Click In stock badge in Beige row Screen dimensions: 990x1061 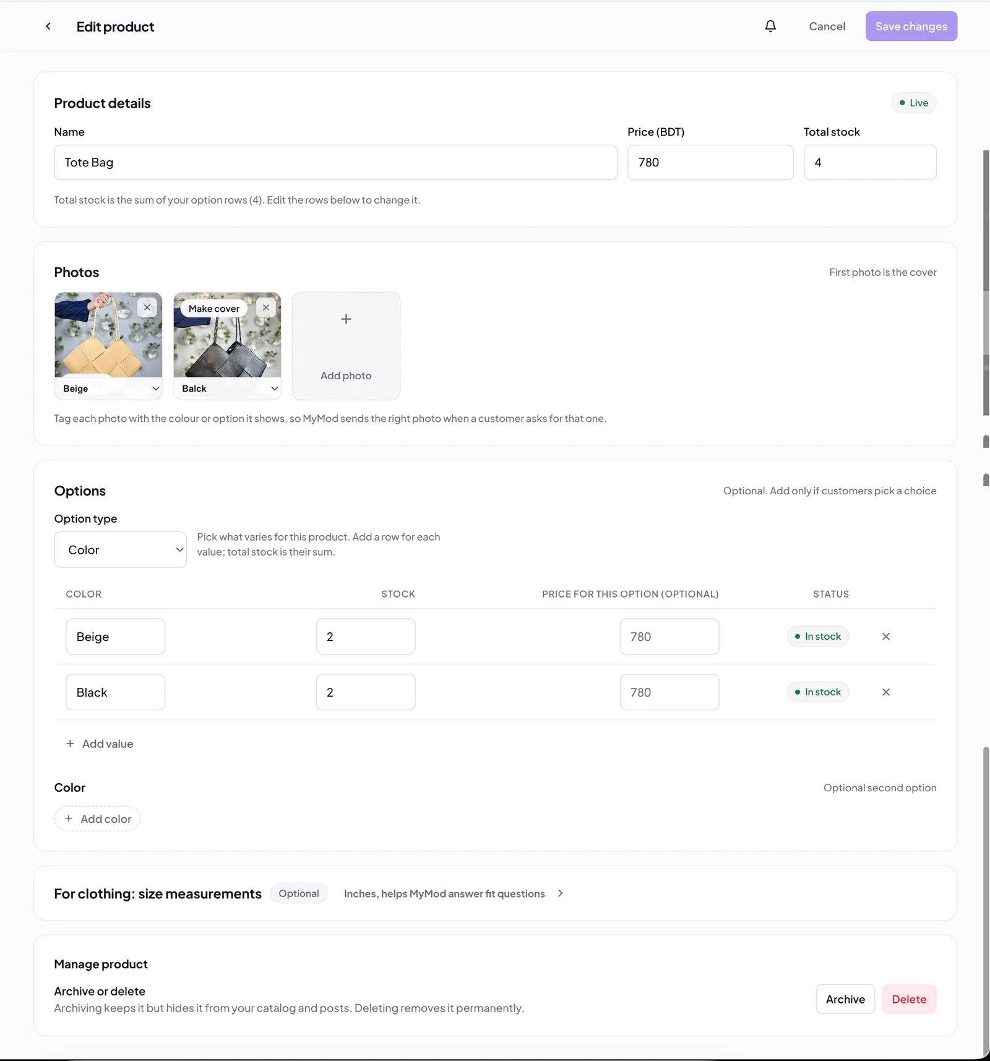coord(818,637)
